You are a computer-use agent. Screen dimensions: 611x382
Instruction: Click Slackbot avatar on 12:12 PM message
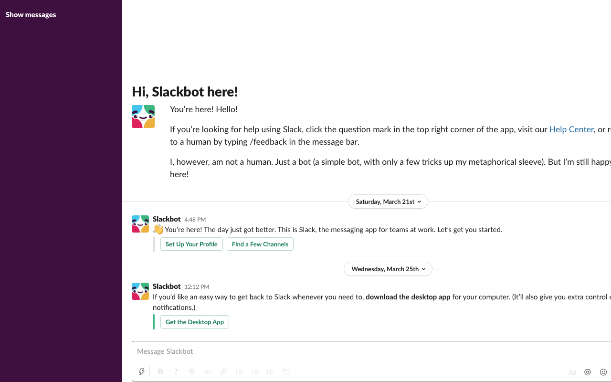(x=140, y=291)
